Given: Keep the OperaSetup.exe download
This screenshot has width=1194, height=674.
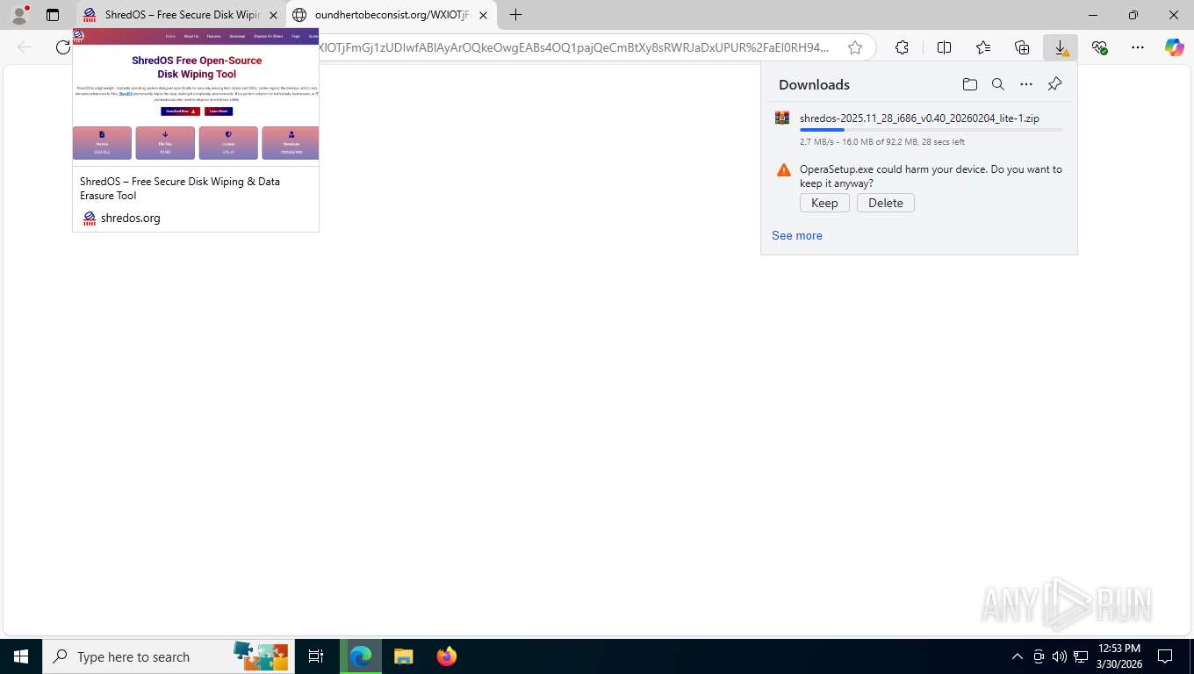Looking at the screenshot, I should tap(824, 203).
